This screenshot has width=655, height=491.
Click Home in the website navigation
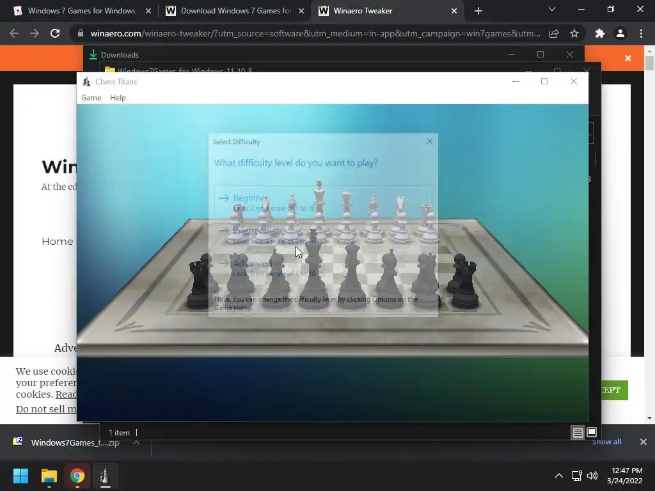tap(57, 241)
